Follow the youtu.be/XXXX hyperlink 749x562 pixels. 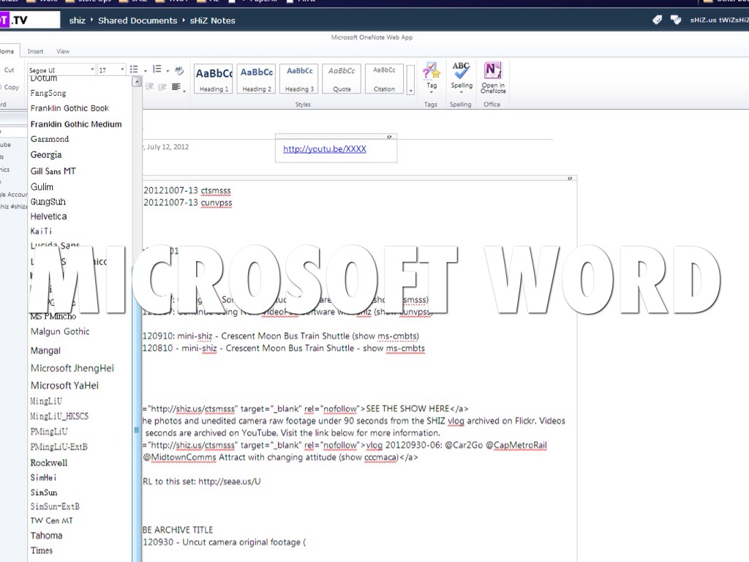324,149
